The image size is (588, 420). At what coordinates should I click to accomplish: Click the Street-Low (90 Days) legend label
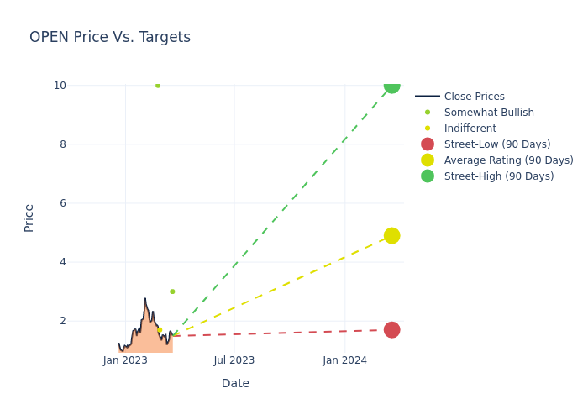click(496, 144)
